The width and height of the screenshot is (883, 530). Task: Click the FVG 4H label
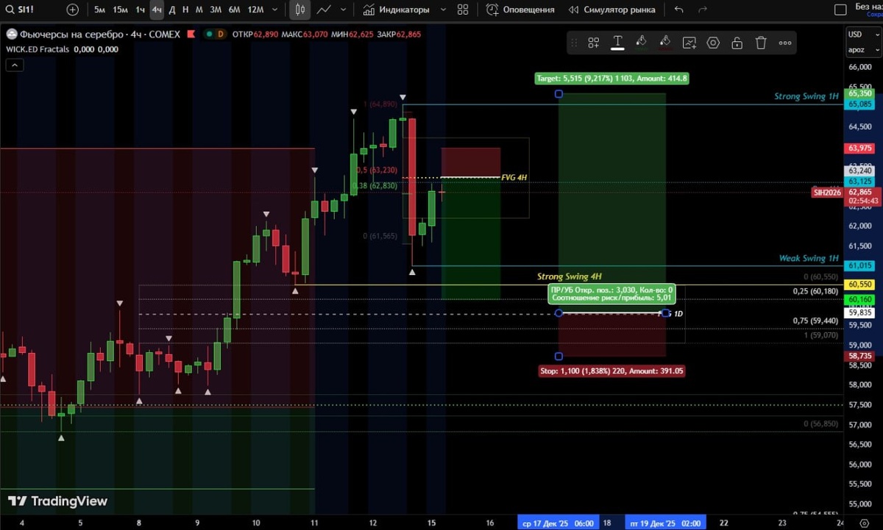click(514, 178)
